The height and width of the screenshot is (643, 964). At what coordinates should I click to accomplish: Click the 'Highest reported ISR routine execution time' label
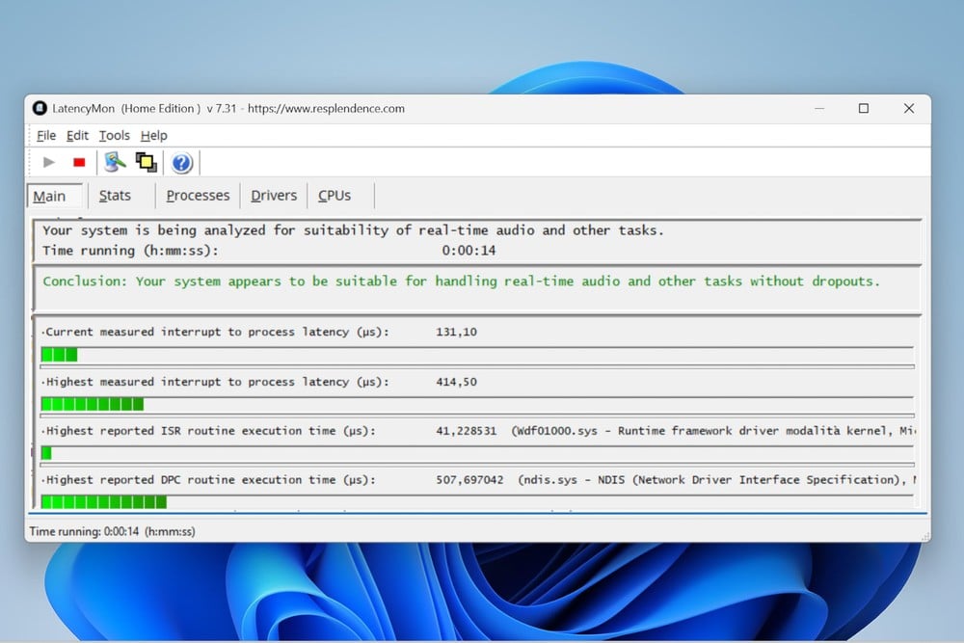(208, 431)
